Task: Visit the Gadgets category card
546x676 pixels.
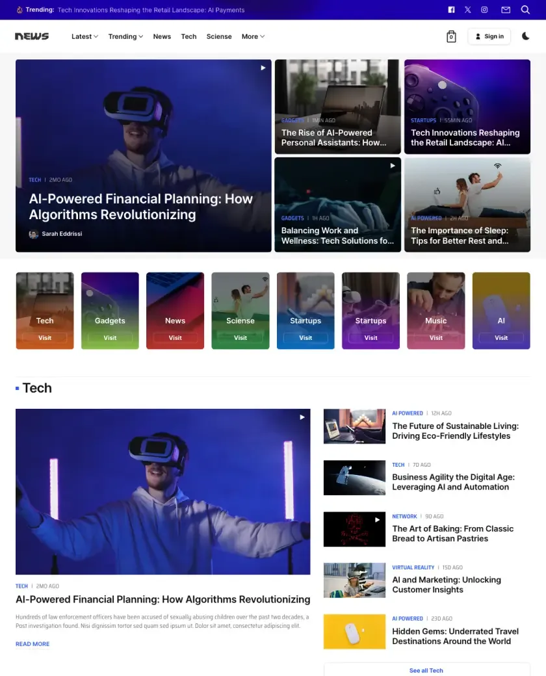Action: point(110,338)
